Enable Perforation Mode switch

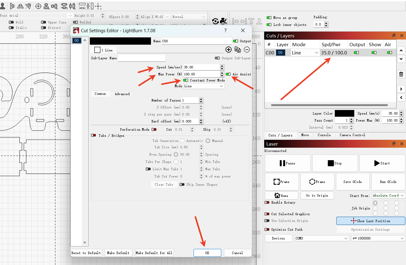(x=154, y=129)
